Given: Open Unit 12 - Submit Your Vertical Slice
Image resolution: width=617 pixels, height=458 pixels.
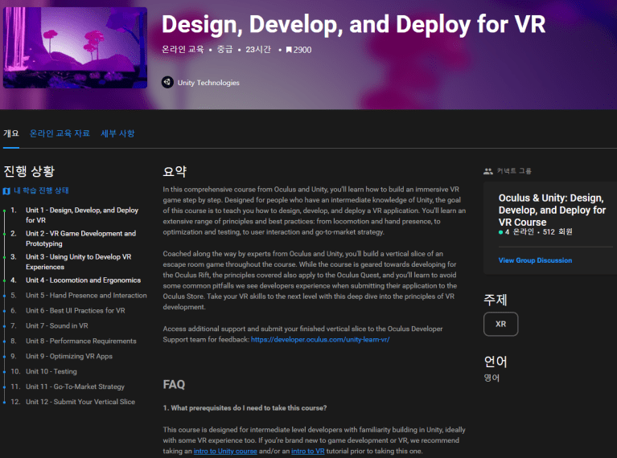Looking at the screenshot, I should 80,402.
